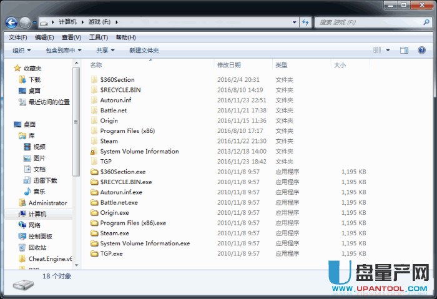The width and height of the screenshot is (437, 299).
Task: Select the Battle.net folder icon
Action: (x=94, y=110)
